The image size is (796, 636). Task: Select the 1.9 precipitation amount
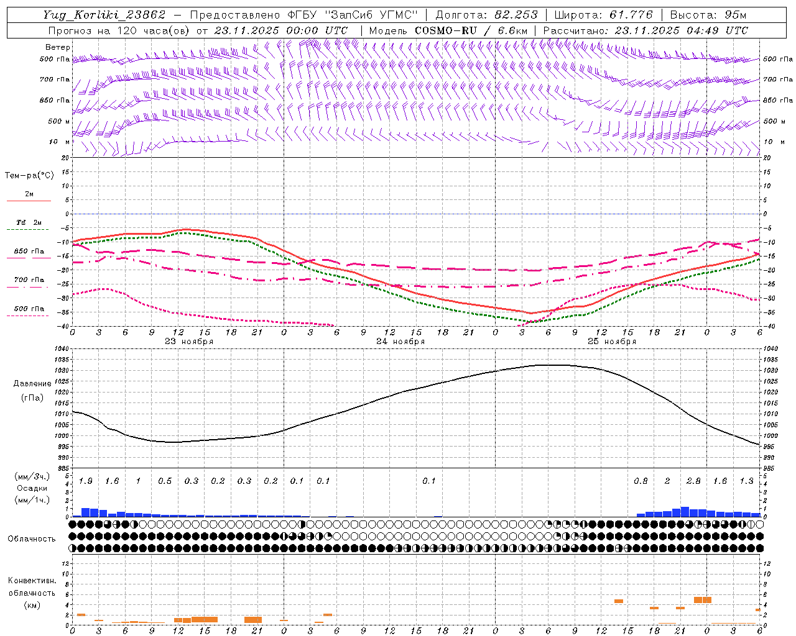point(86,481)
